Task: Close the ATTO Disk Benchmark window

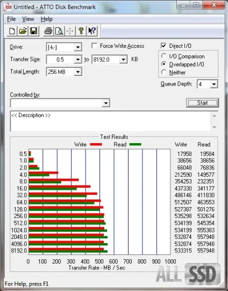Action: point(214,5)
